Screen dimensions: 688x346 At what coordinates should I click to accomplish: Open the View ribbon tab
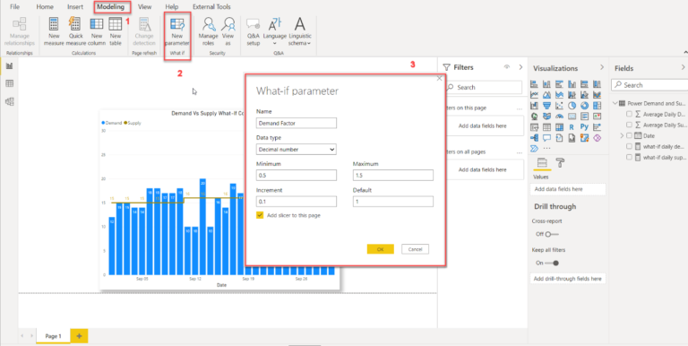(145, 6)
